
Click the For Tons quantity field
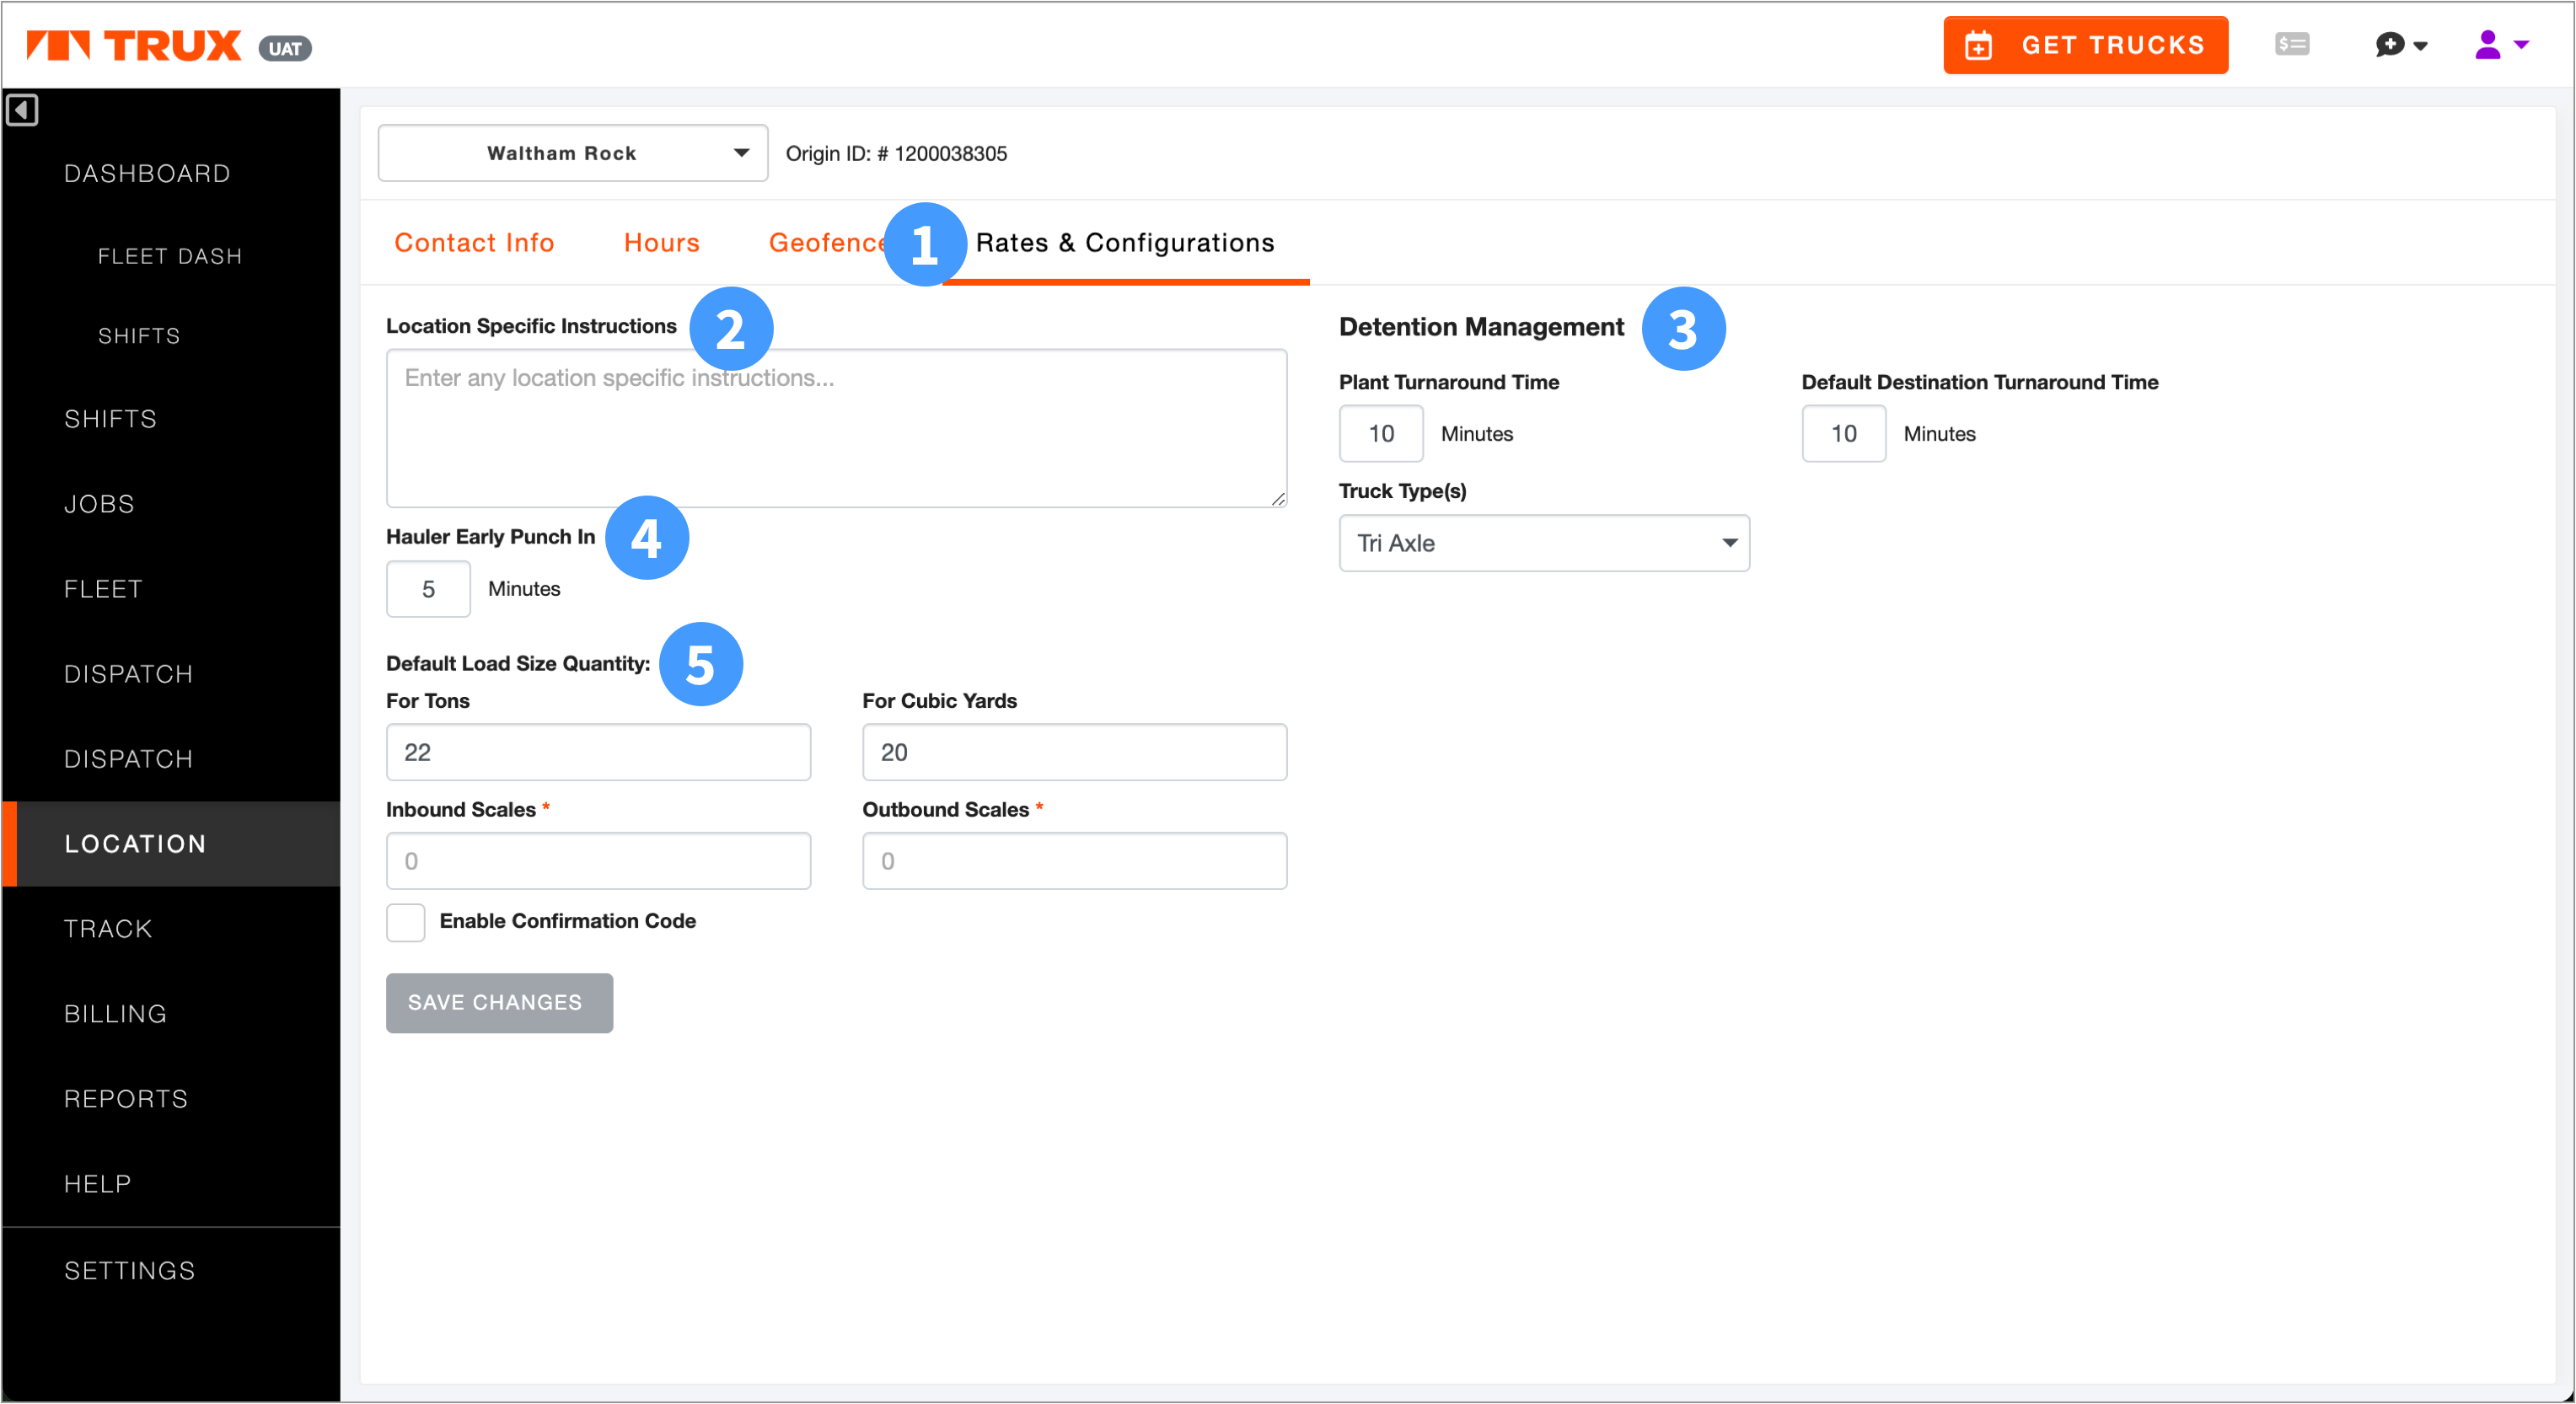[x=598, y=752]
